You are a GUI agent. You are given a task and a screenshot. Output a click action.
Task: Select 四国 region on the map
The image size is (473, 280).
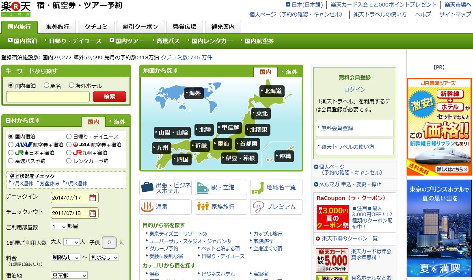click(182, 159)
